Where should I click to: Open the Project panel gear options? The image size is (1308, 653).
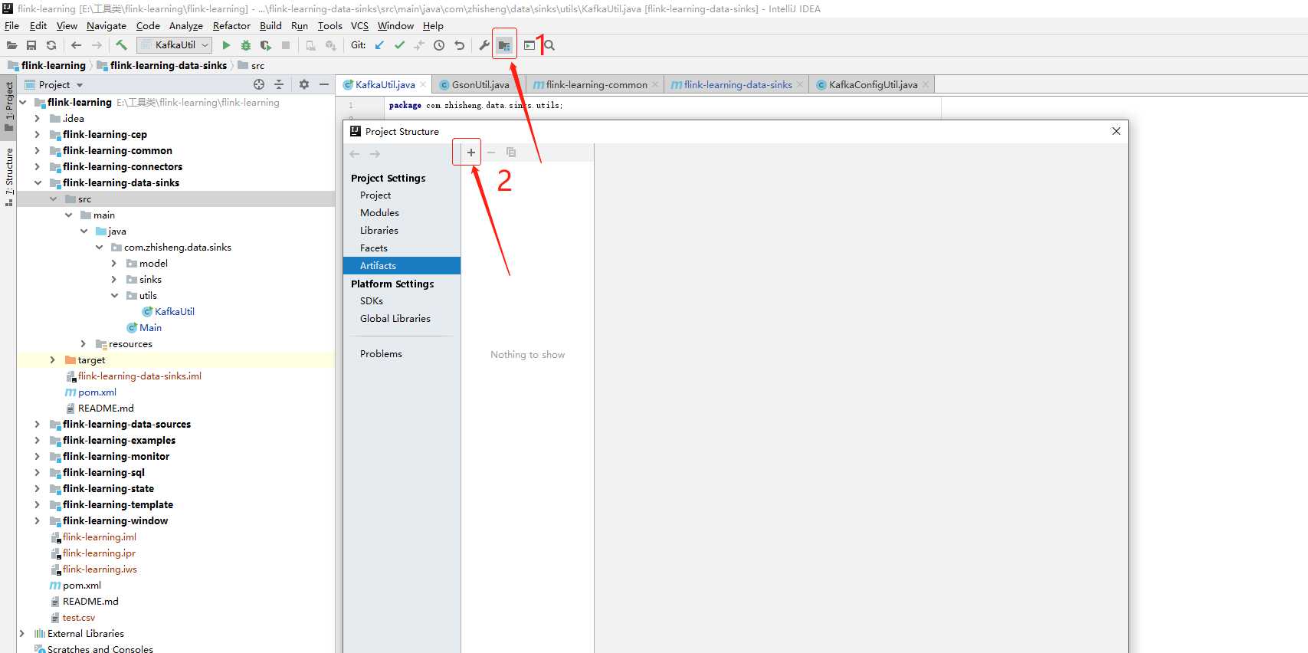point(304,84)
